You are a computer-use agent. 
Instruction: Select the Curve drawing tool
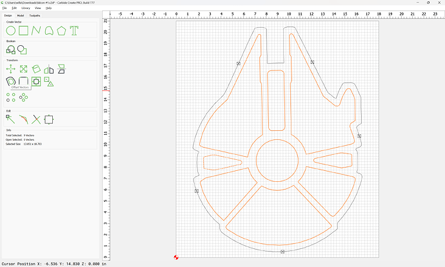(49, 31)
